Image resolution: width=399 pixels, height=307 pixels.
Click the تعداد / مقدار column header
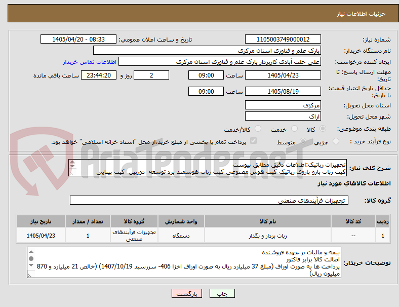point(88,221)
